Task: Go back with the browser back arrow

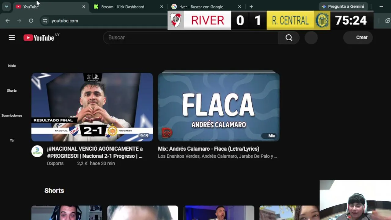Action: coord(8,21)
